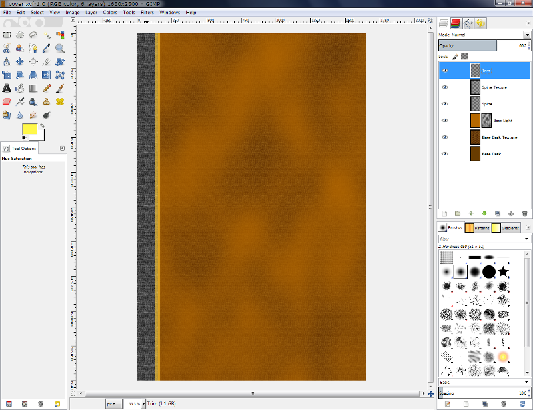Select the Fuzzy Select wand tool
Viewport: 533px width, 410px height.
tap(47, 35)
